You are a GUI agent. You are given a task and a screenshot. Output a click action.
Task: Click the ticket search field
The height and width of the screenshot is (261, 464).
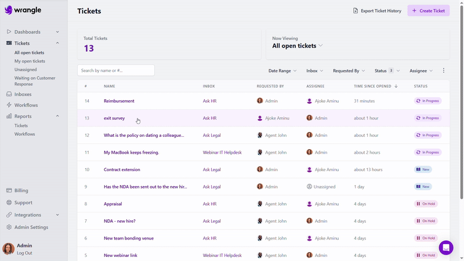[x=116, y=70]
